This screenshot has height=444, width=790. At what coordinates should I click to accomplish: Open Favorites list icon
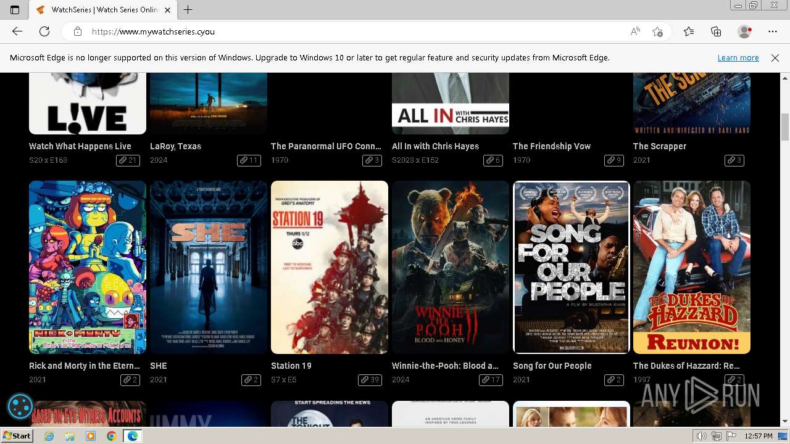pos(689,31)
